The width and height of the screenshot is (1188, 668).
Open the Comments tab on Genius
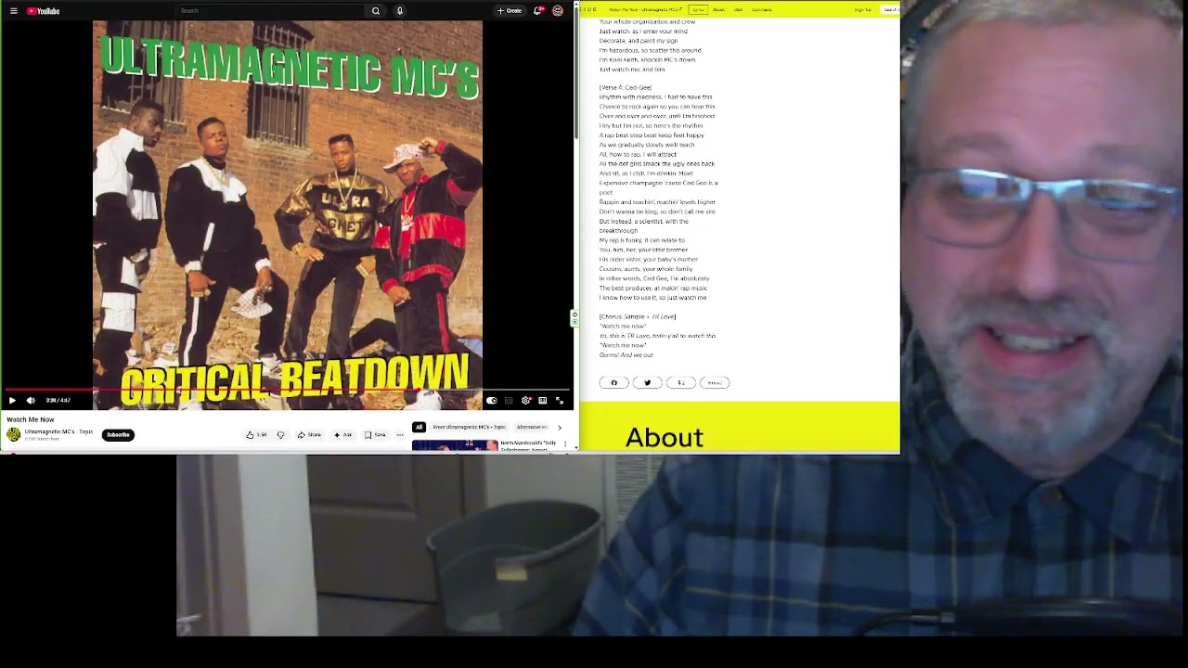point(762,9)
